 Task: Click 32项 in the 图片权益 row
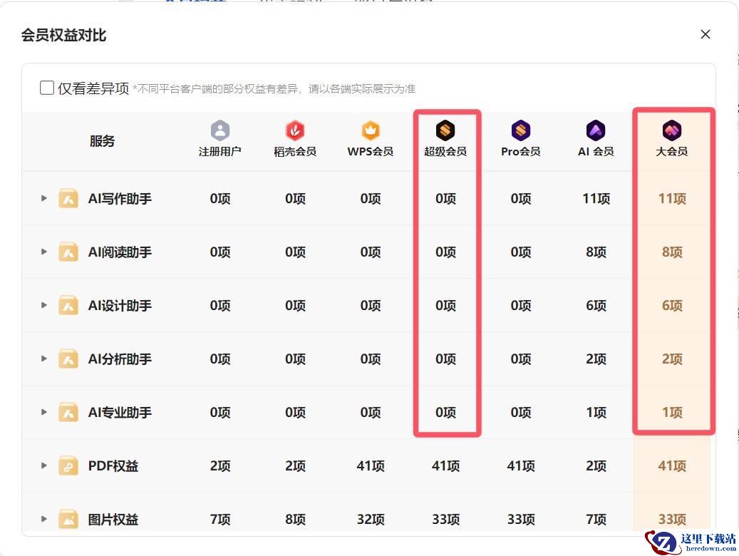pyautogui.click(x=371, y=519)
